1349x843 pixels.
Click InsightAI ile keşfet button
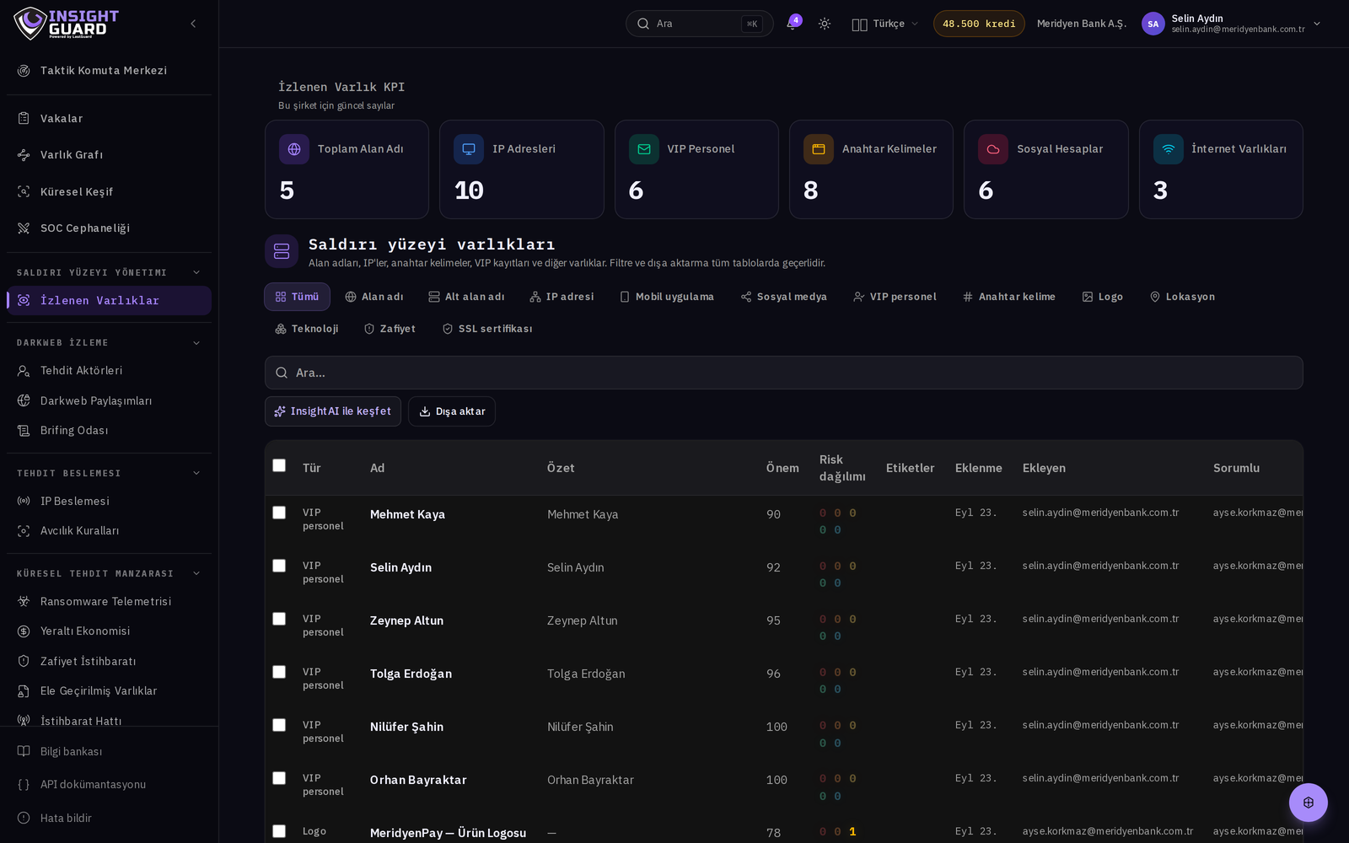pyautogui.click(x=333, y=411)
